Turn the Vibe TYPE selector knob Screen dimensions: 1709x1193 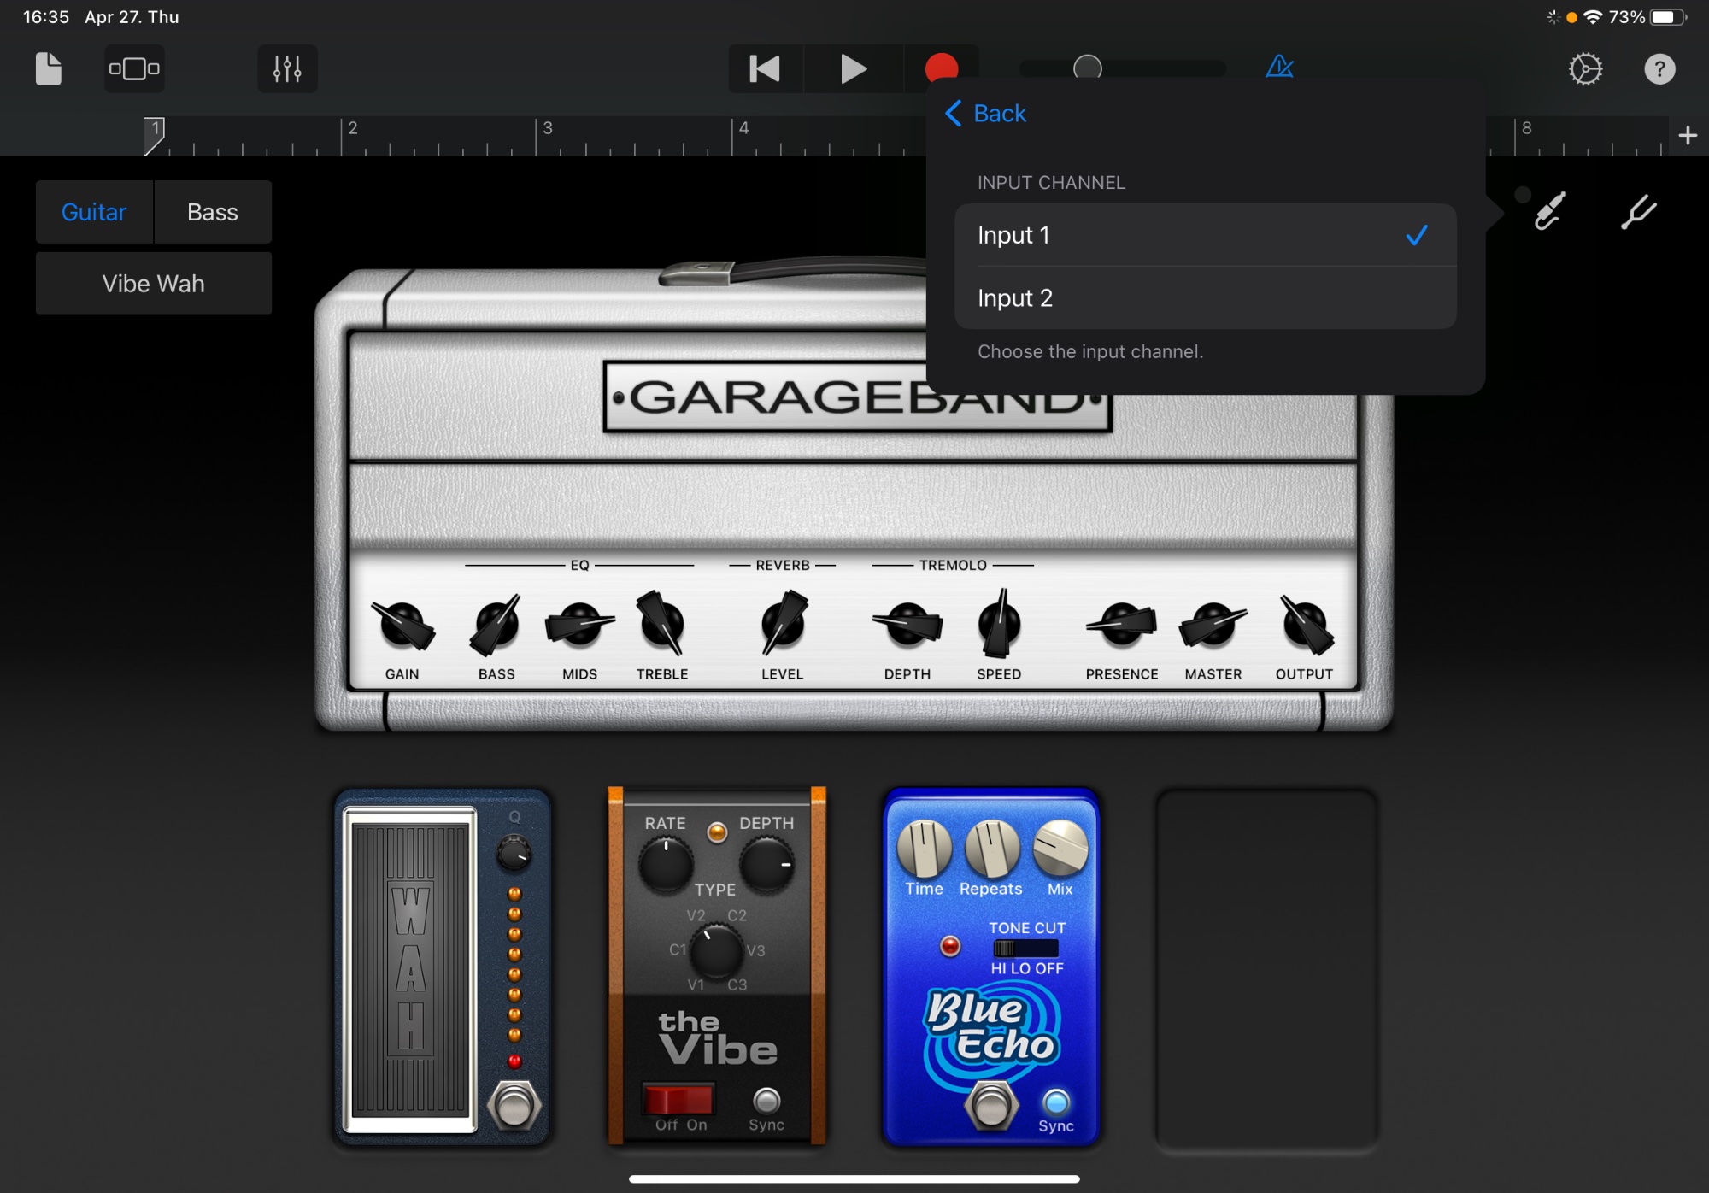click(x=716, y=949)
